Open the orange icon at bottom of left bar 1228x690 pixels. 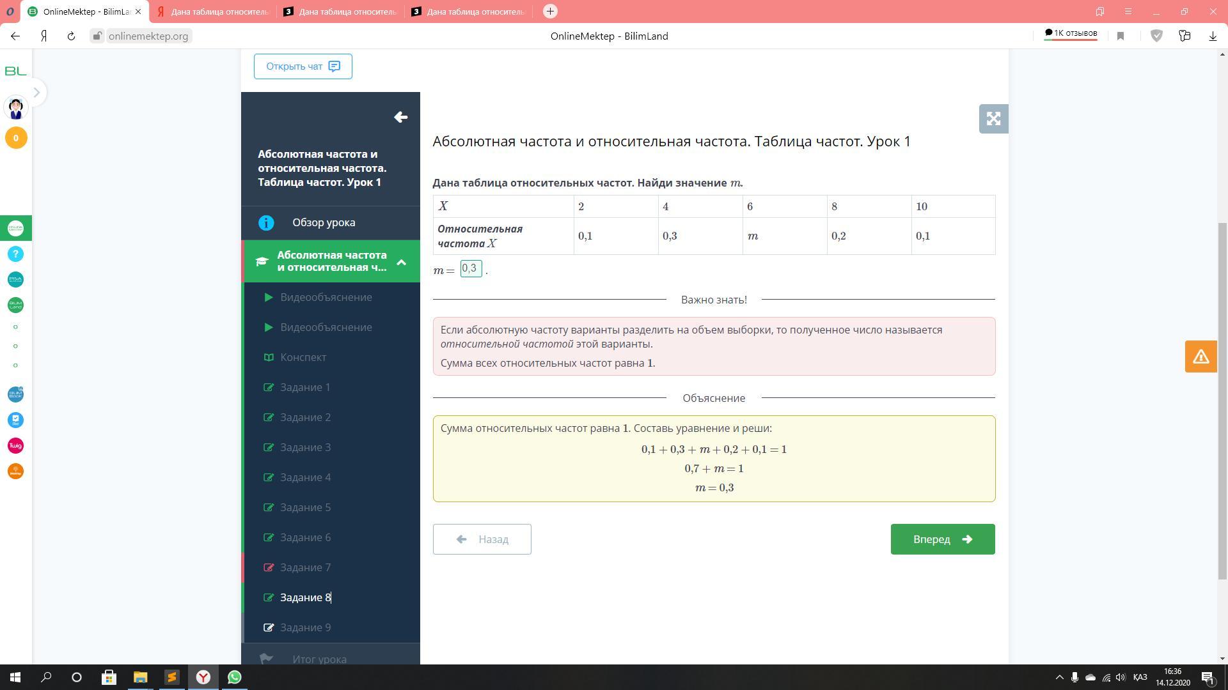(16, 471)
